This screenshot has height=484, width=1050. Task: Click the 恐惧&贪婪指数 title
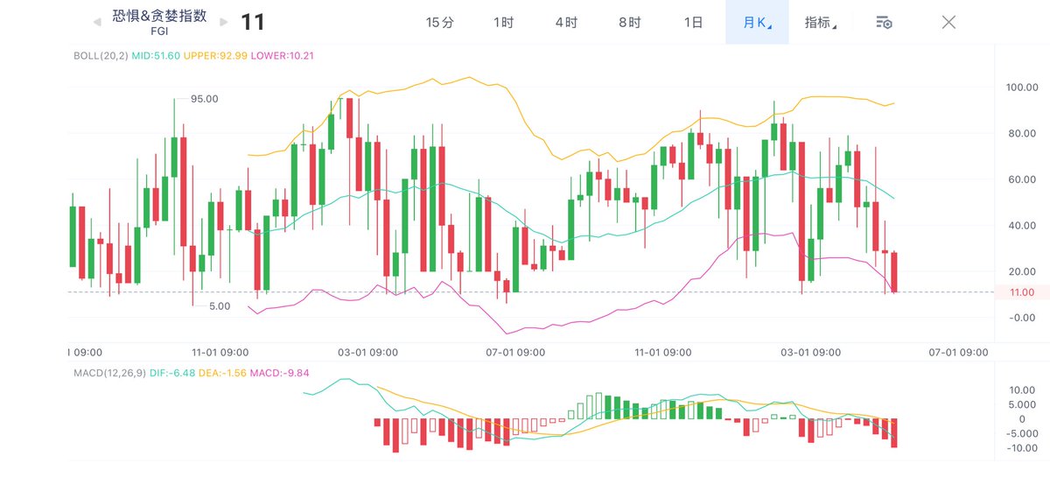click(x=160, y=15)
